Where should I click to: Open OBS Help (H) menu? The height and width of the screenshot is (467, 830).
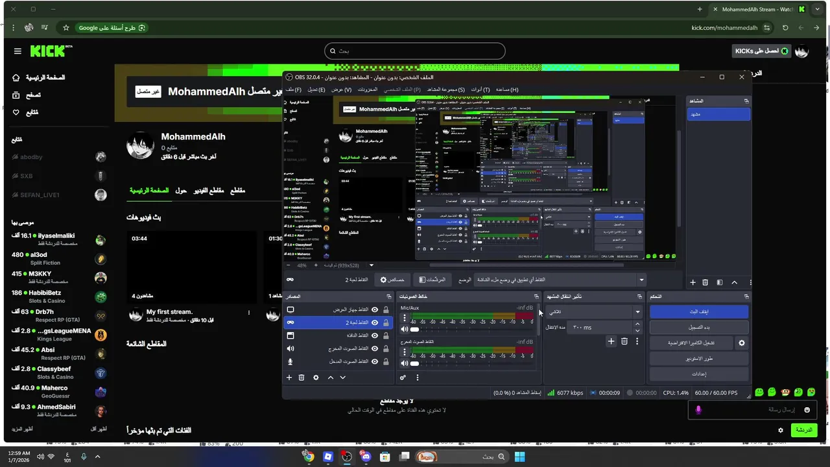[507, 90]
